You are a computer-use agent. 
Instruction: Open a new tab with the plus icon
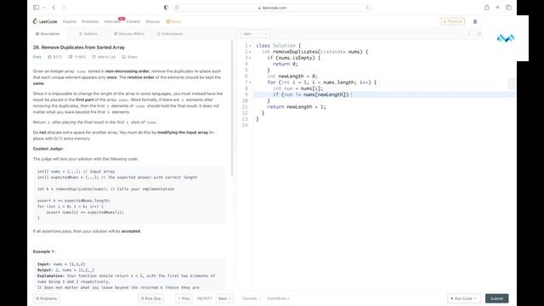pos(497,8)
